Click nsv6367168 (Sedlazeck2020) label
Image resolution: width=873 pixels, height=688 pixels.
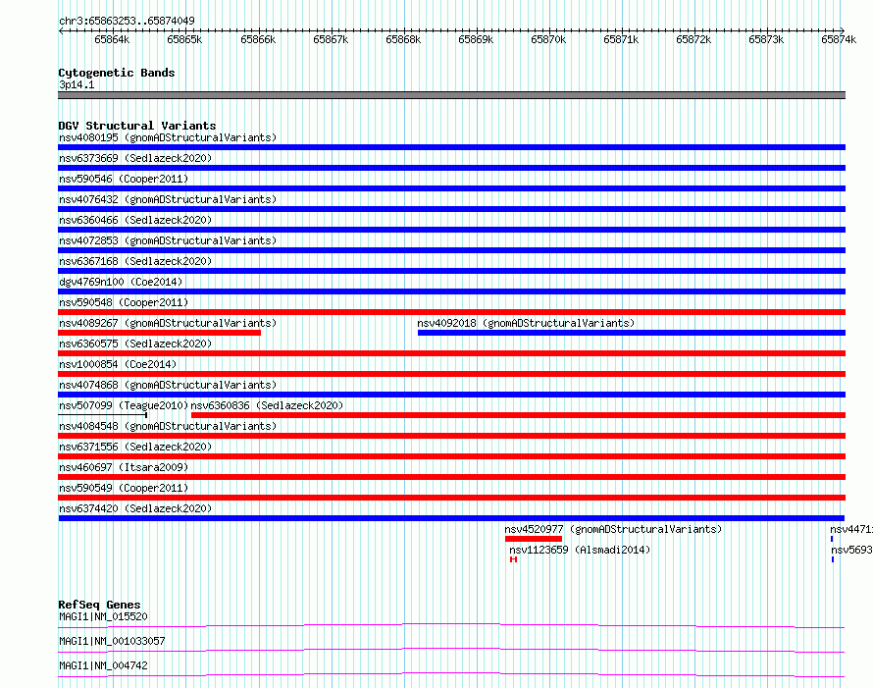pos(135,261)
